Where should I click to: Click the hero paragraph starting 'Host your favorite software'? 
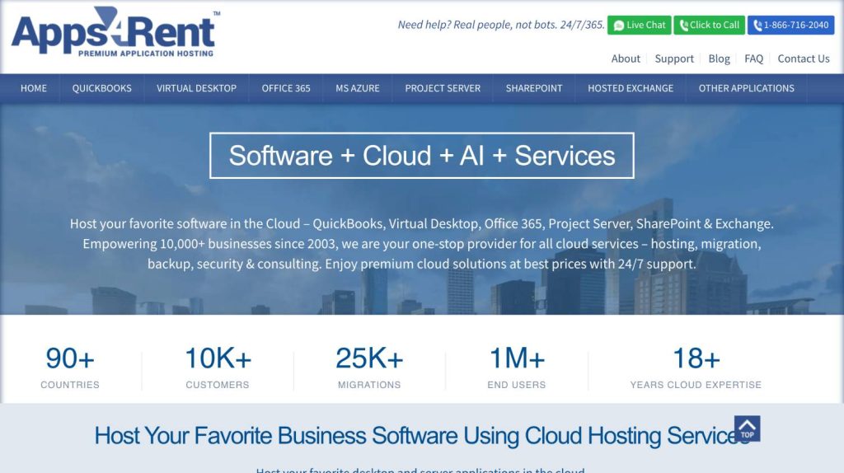tap(421, 244)
